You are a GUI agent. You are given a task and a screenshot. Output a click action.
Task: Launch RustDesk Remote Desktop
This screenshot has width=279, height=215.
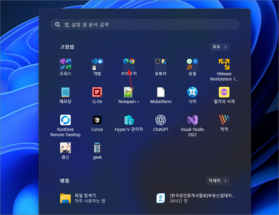[x=65, y=126]
